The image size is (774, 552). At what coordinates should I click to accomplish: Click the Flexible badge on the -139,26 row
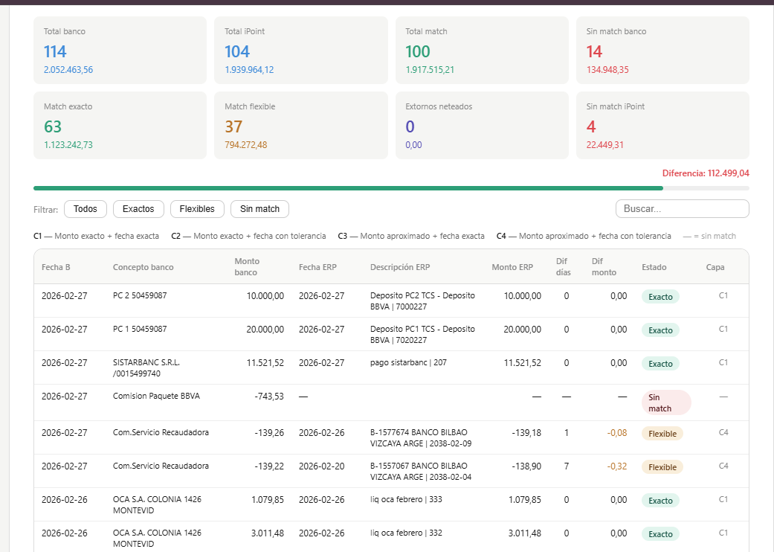click(x=662, y=434)
